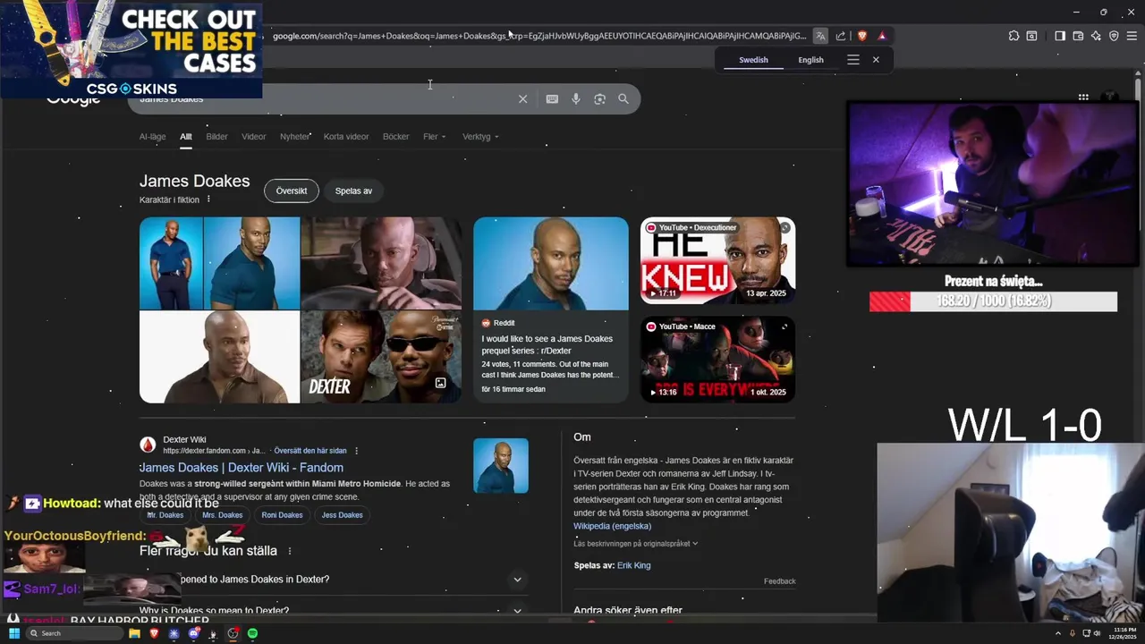1145x644 pixels.
Task: Clear the Google search box with X
Action: click(x=523, y=99)
